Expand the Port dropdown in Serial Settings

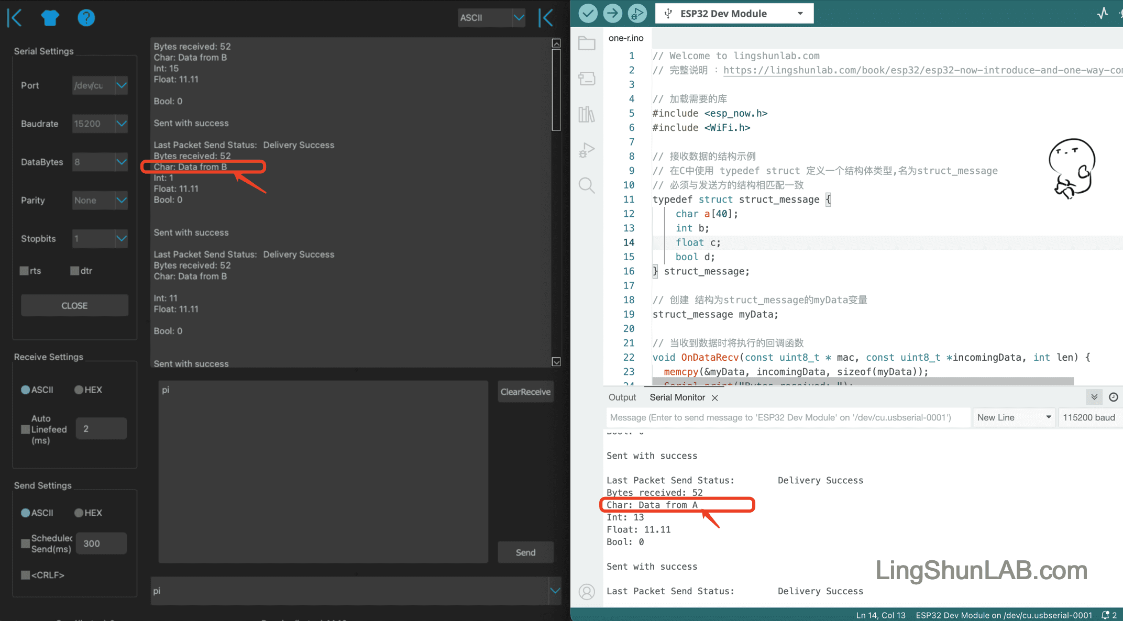(121, 85)
